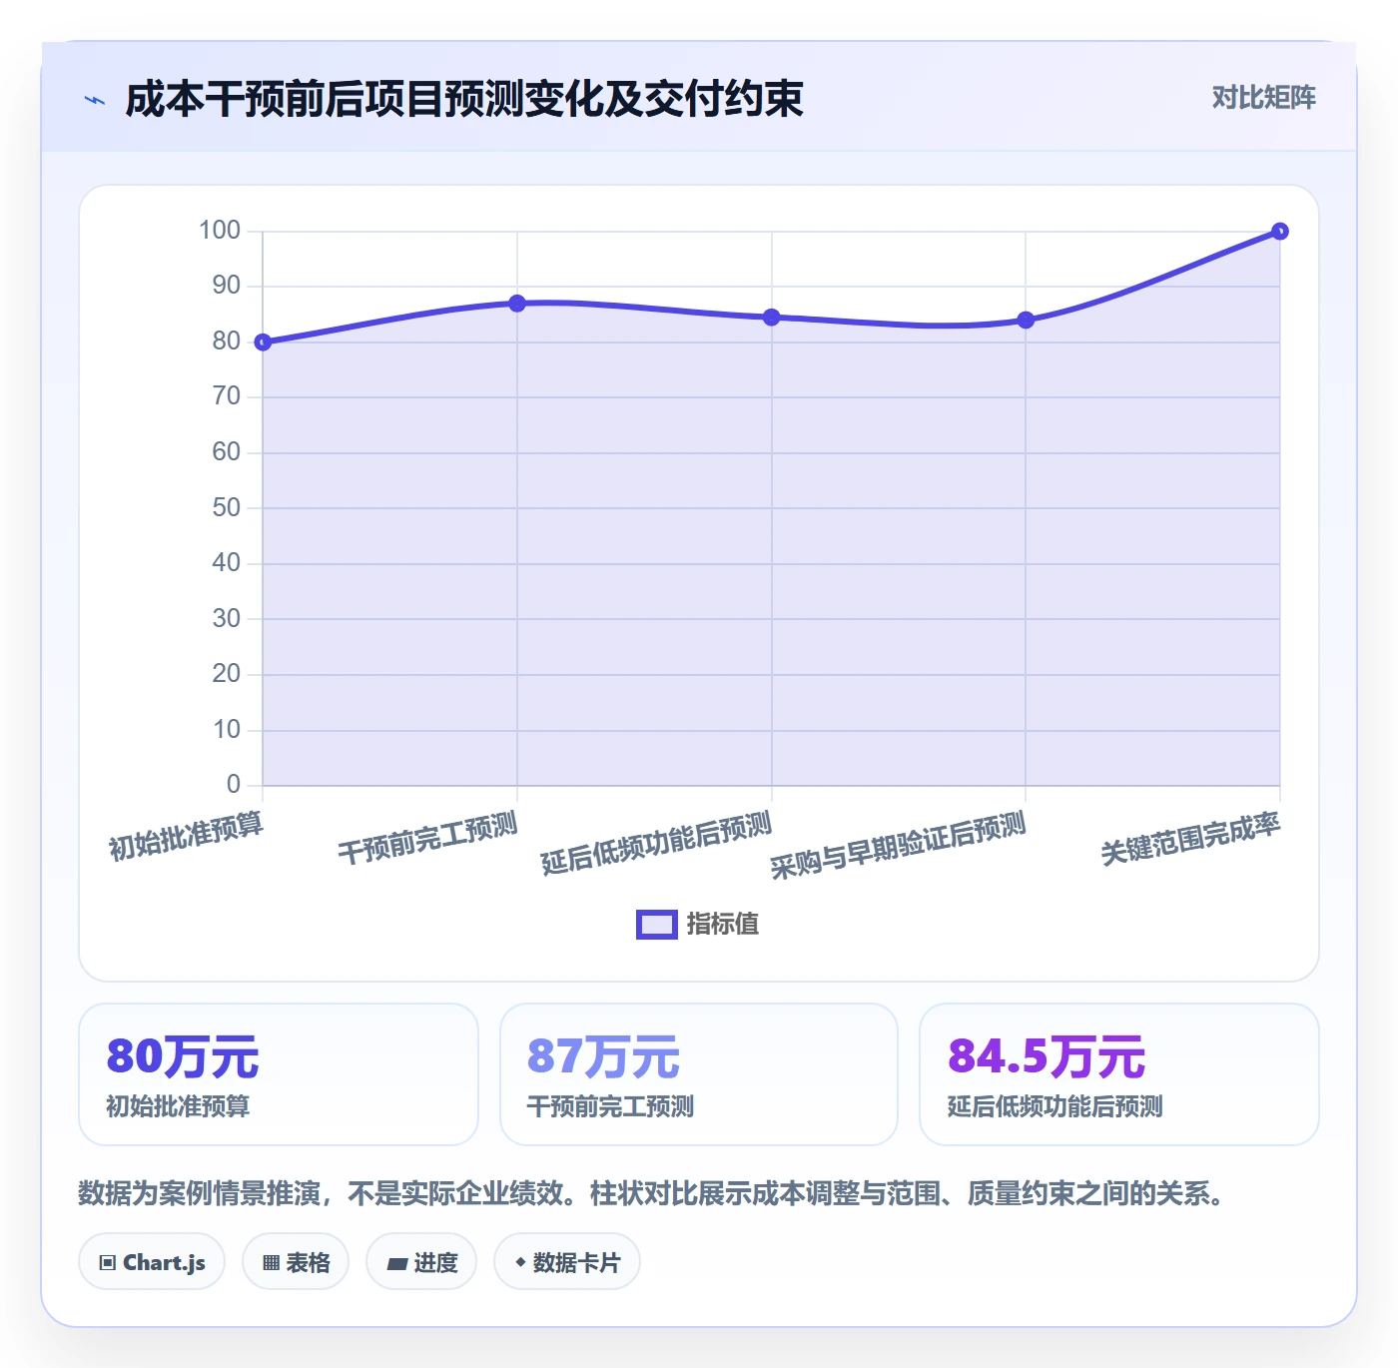Click the Chart.js chip square icon

point(108,1263)
